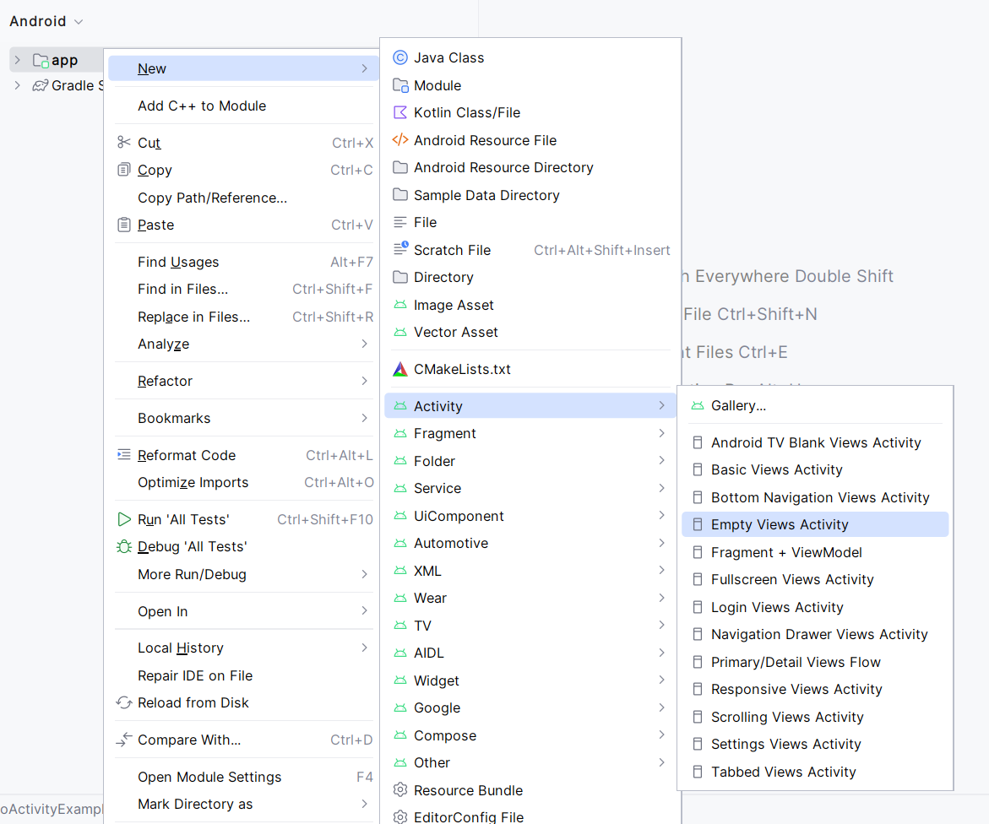Click the Cut scissors icon
Screen dimensions: 989x824
[123, 143]
